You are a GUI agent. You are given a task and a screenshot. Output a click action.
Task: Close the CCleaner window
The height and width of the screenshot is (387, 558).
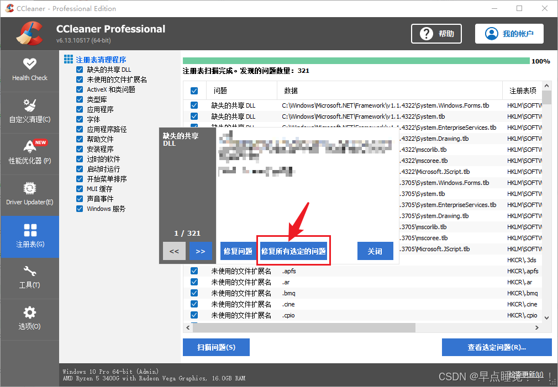(x=545, y=8)
